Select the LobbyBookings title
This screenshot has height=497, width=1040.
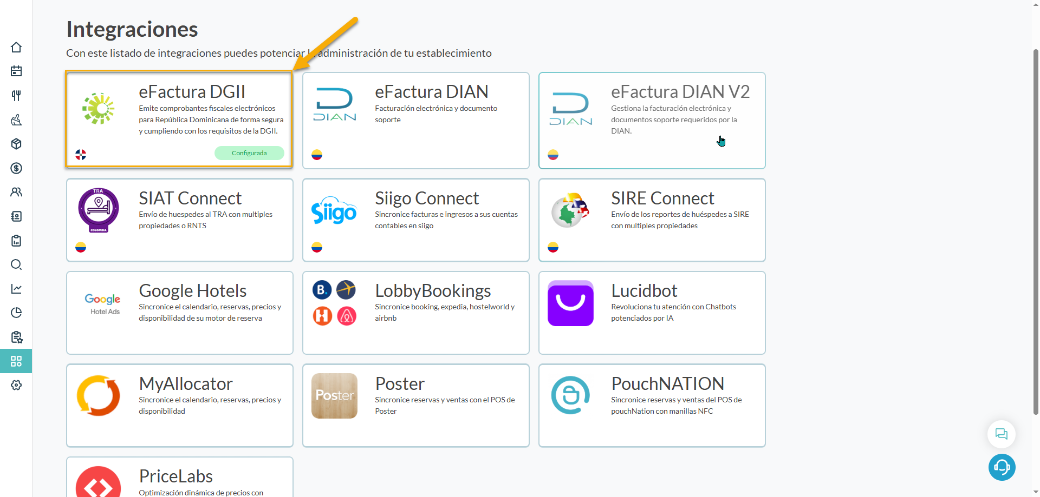433,291
